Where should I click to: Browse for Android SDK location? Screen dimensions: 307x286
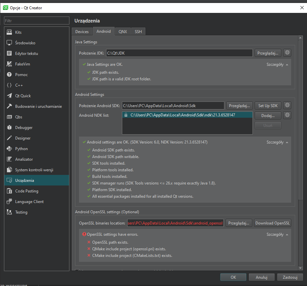coord(240,105)
